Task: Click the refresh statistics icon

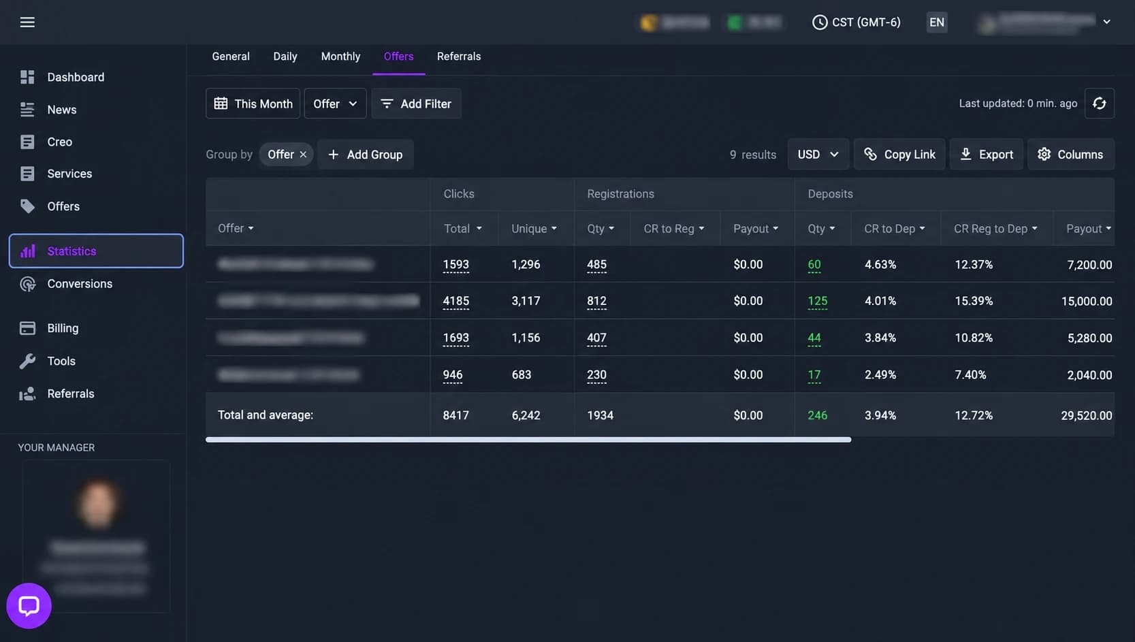Action: click(x=1099, y=103)
